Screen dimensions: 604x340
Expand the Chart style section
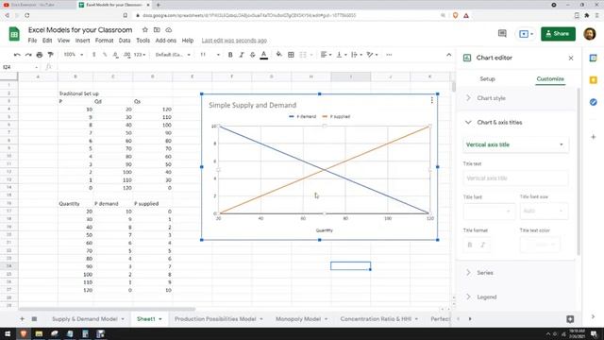coord(516,98)
